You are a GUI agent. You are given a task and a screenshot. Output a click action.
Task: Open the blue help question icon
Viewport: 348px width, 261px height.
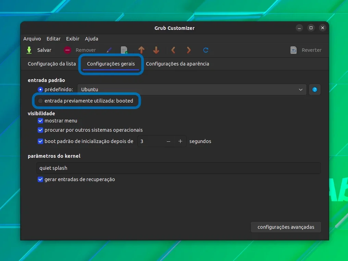pyautogui.click(x=315, y=90)
